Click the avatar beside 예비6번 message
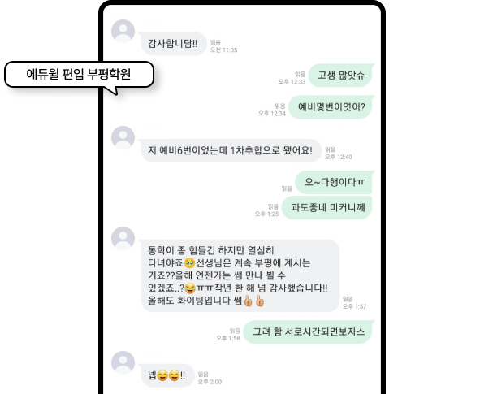The image size is (480, 394). (x=123, y=138)
